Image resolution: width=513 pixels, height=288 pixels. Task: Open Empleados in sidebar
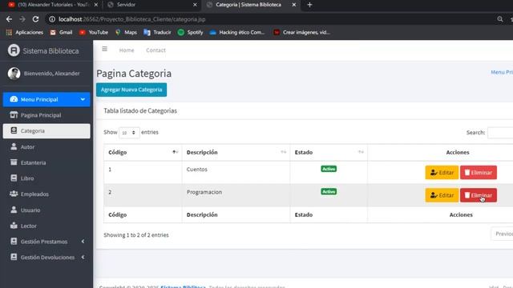(46, 194)
